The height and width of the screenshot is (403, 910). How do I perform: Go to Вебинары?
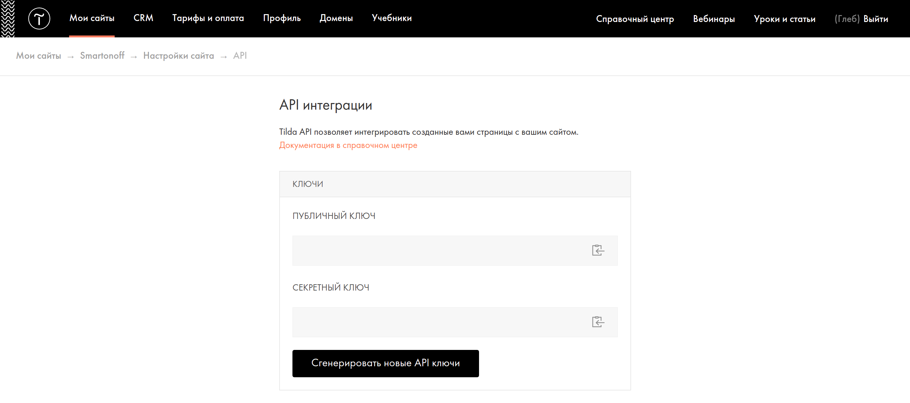click(x=714, y=19)
